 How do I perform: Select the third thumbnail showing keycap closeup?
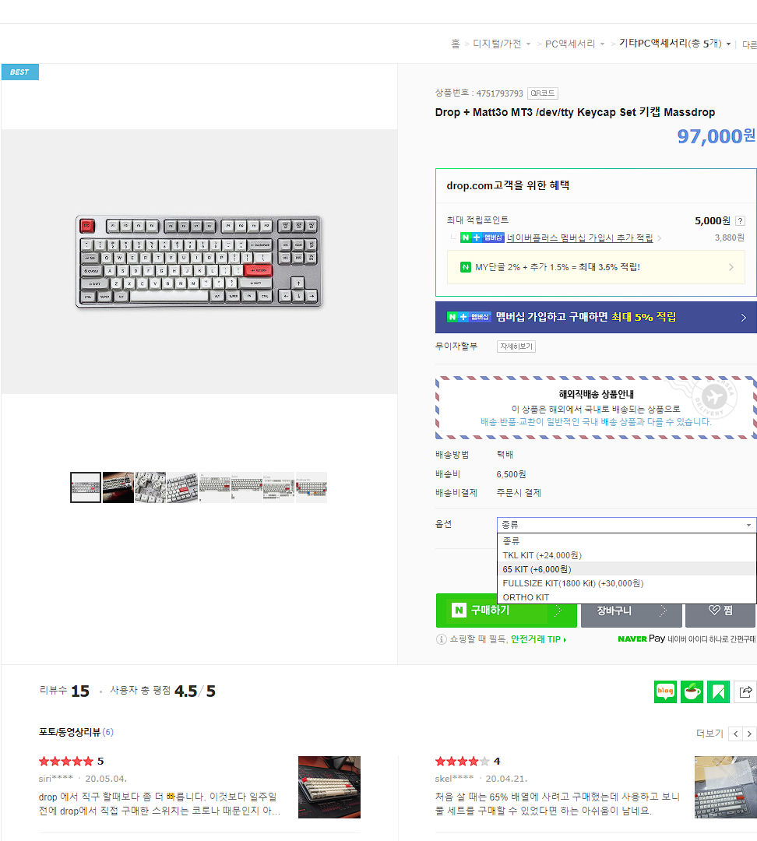(x=150, y=487)
